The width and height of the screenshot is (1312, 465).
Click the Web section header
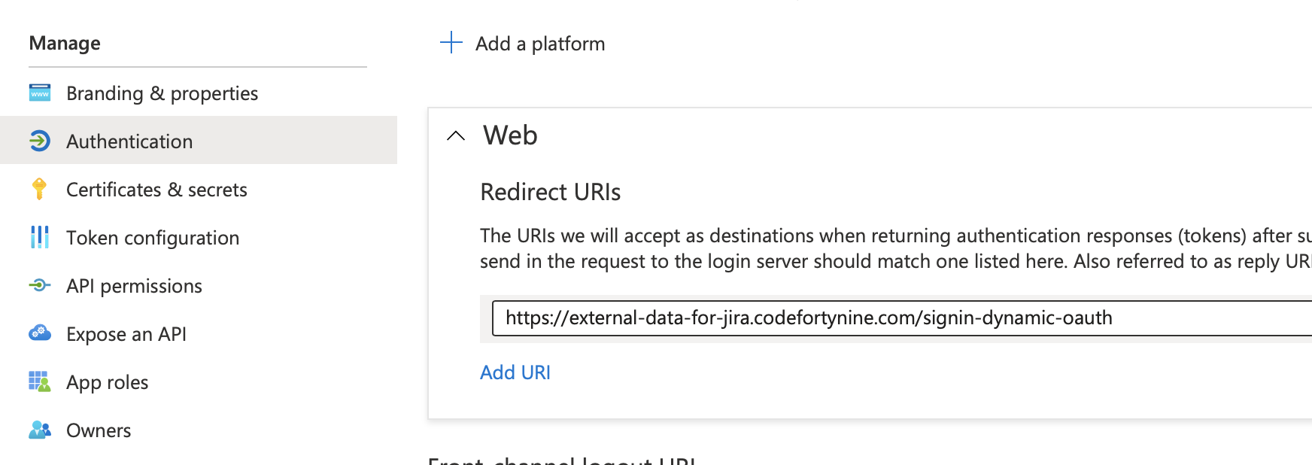click(x=510, y=136)
